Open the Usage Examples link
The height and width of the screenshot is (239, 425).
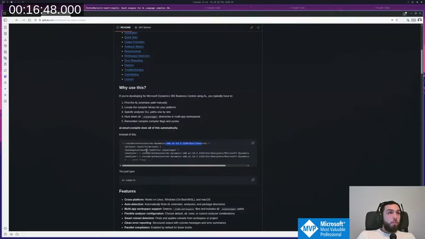point(135,42)
